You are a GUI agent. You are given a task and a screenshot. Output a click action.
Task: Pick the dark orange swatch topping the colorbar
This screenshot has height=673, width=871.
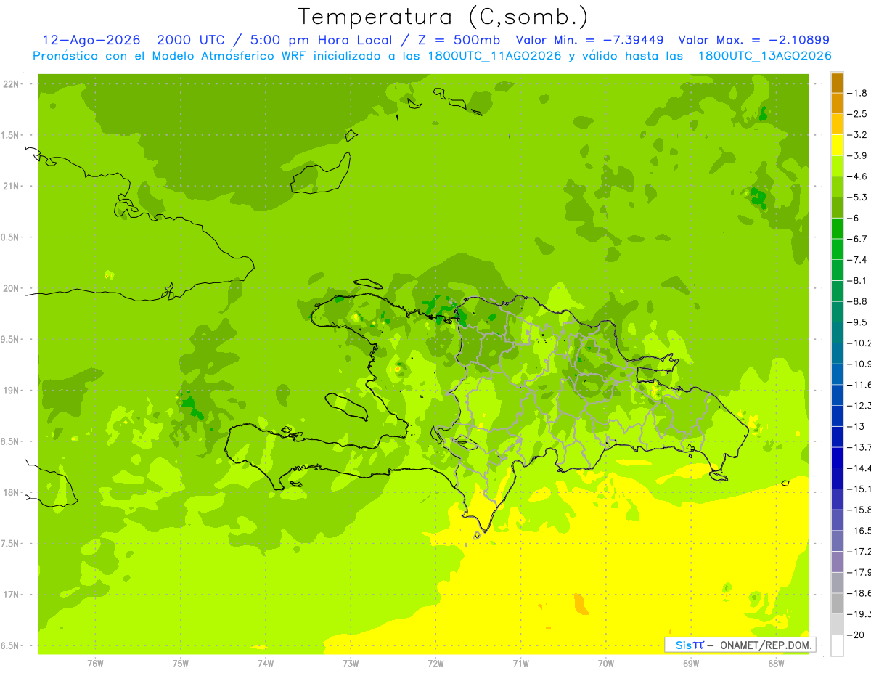[837, 83]
